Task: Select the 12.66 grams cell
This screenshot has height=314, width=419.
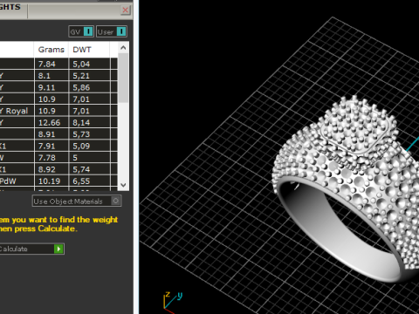Action: 52,122
